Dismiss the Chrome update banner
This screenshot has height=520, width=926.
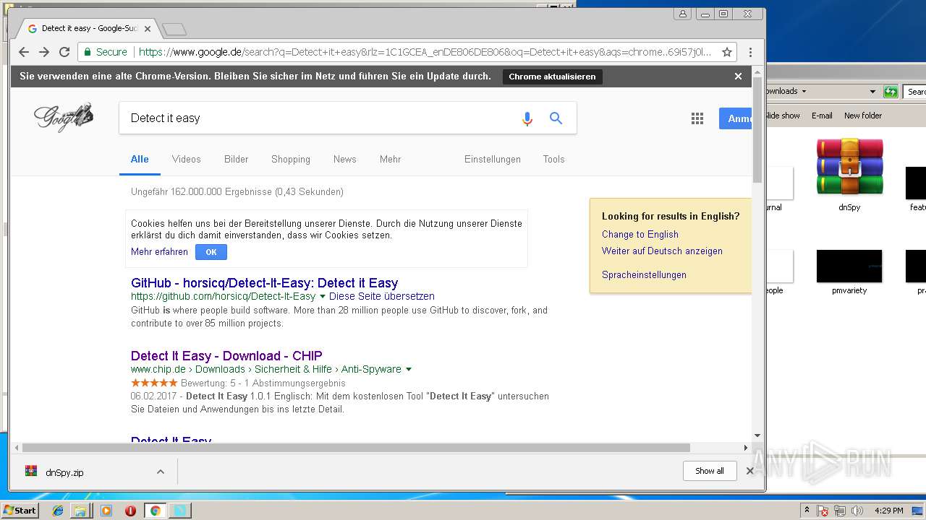point(738,77)
